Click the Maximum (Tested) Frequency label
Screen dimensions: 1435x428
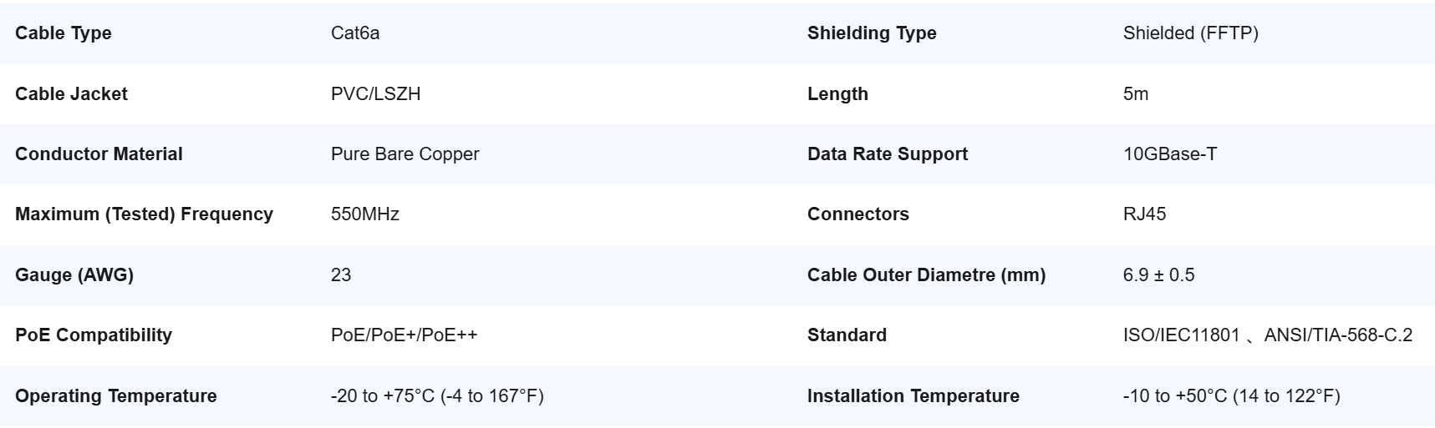[x=144, y=214]
